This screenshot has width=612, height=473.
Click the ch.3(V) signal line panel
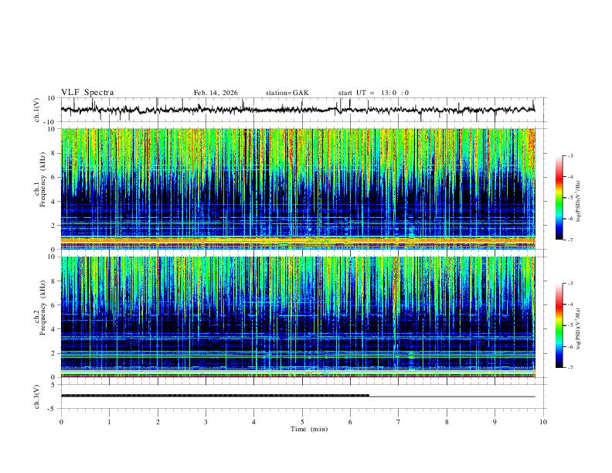302,396
